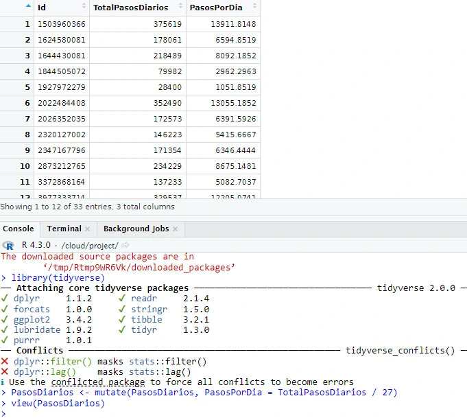Close the Terminal tab
This screenshot has width=467, height=418.
(x=88, y=229)
